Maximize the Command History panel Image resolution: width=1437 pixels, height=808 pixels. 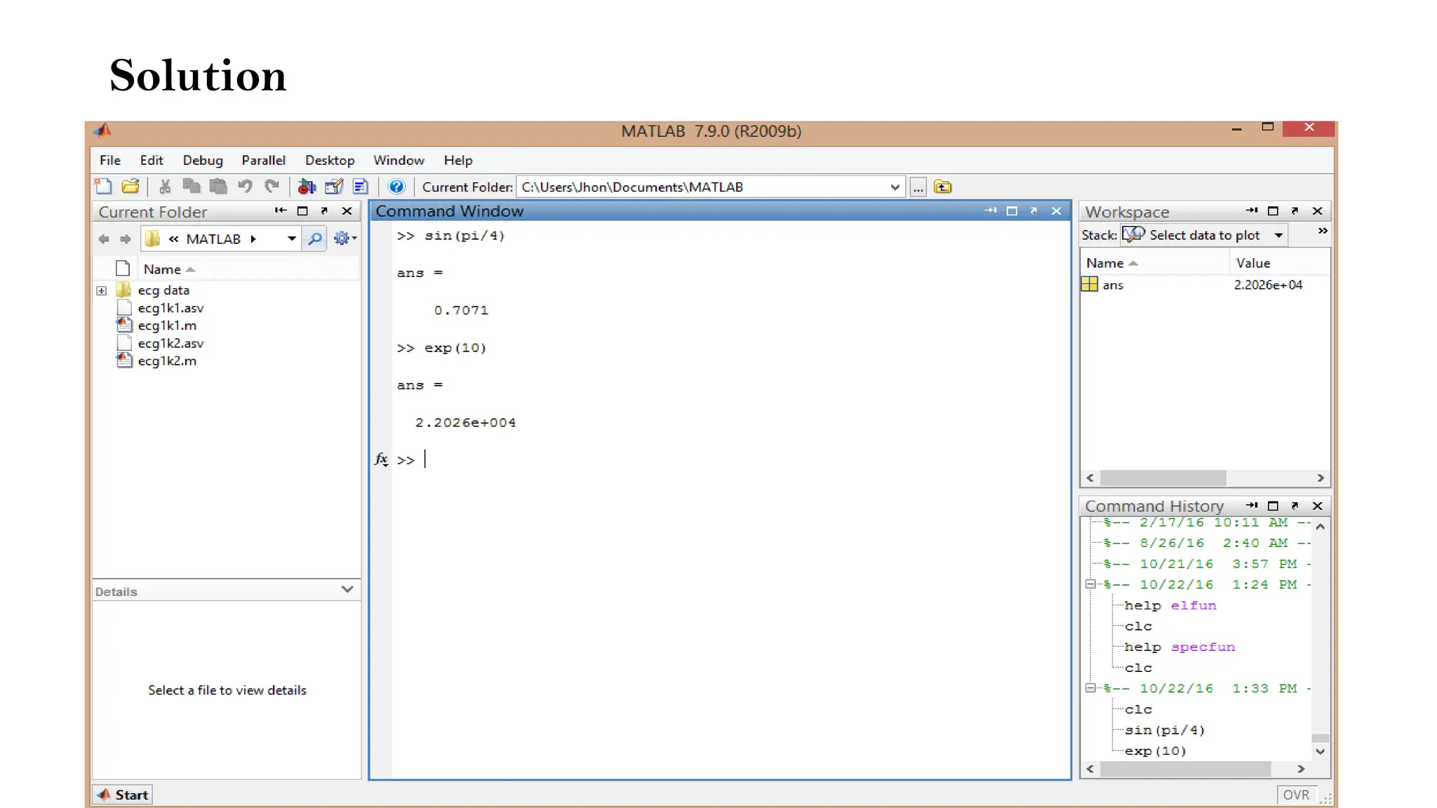point(1273,506)
